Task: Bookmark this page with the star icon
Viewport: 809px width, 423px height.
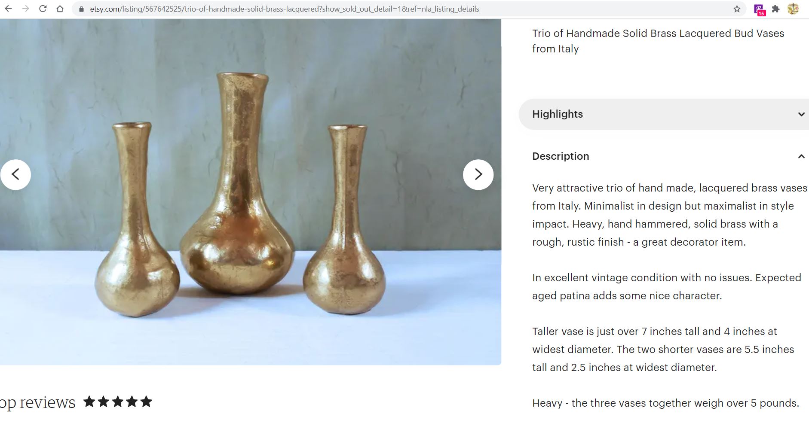Action: [x=738, y=8]
